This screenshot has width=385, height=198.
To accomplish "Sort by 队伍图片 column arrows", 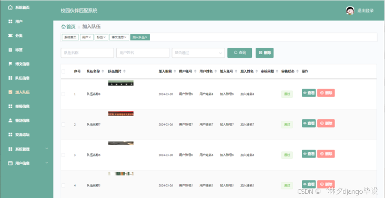I will pos(125,71).
